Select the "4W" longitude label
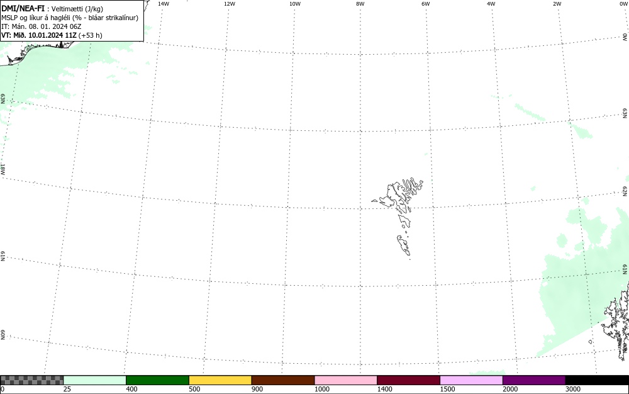 [x=491, y=4]
